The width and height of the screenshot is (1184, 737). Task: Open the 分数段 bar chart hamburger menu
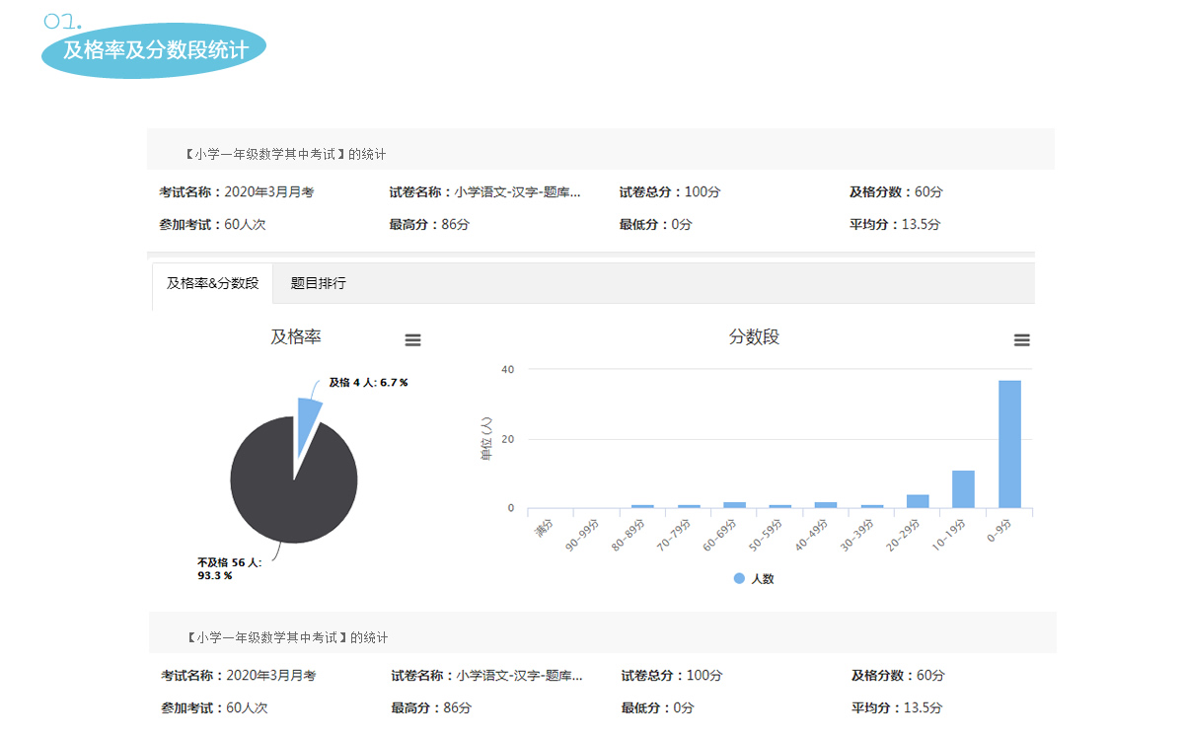coord(1021,340)
